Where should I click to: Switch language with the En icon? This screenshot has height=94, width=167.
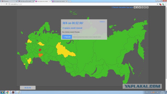[x=142, y=7]
